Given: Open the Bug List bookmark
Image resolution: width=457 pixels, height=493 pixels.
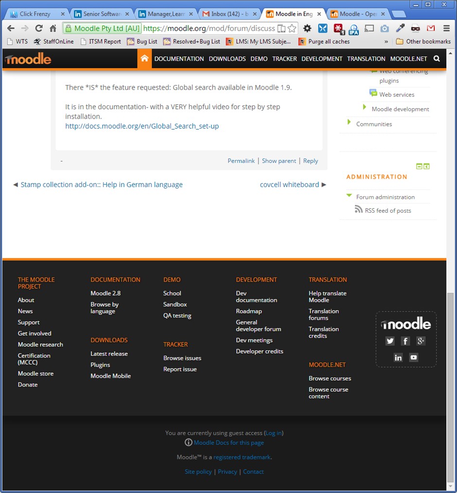Looking at the screenshot, I should point(142,41).
